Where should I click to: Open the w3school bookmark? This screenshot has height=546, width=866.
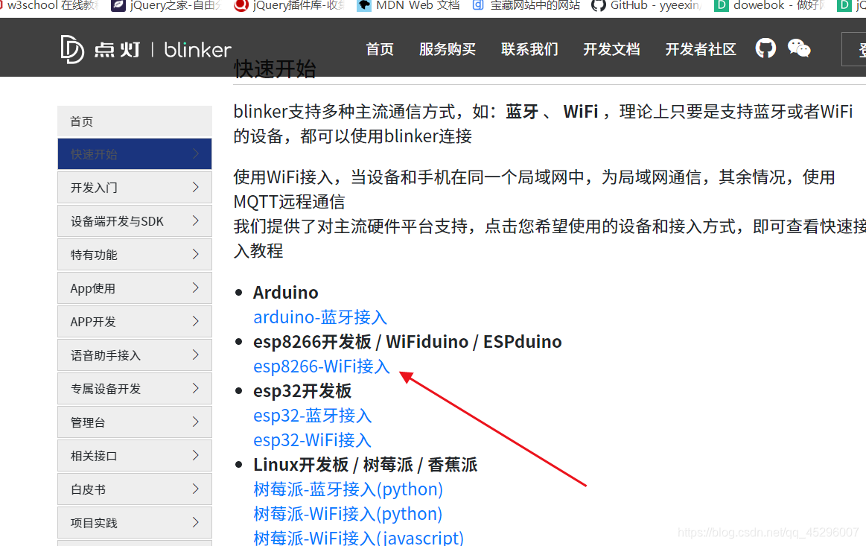50,5
